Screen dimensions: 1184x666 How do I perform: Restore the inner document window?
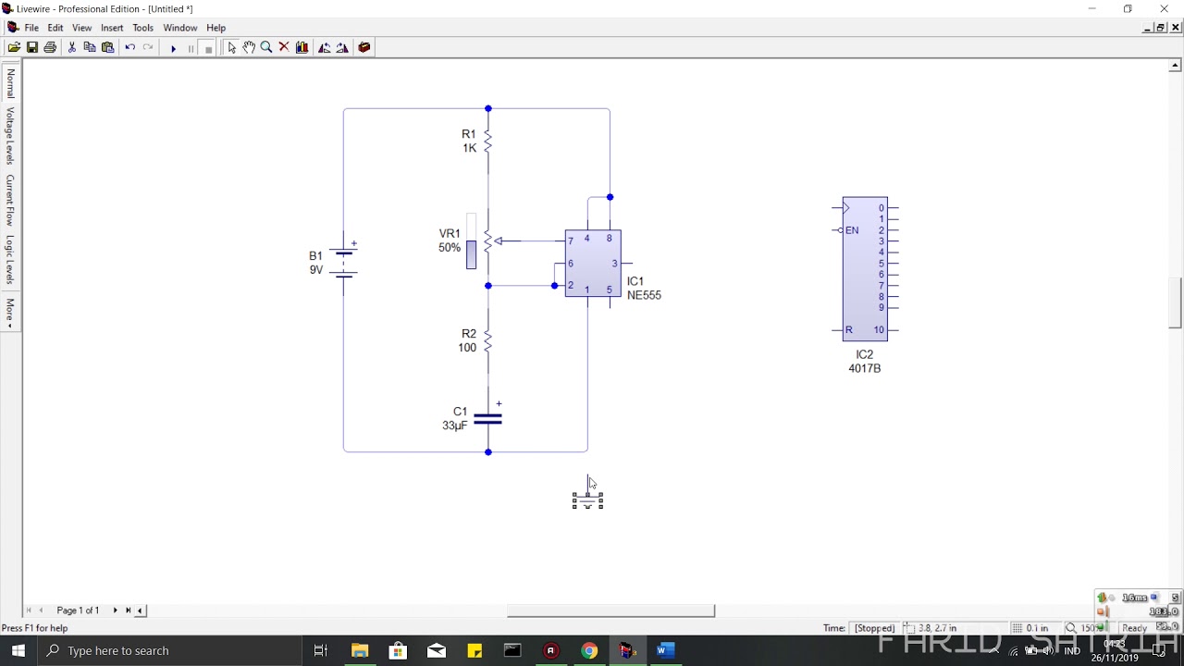click(1161, 28)
